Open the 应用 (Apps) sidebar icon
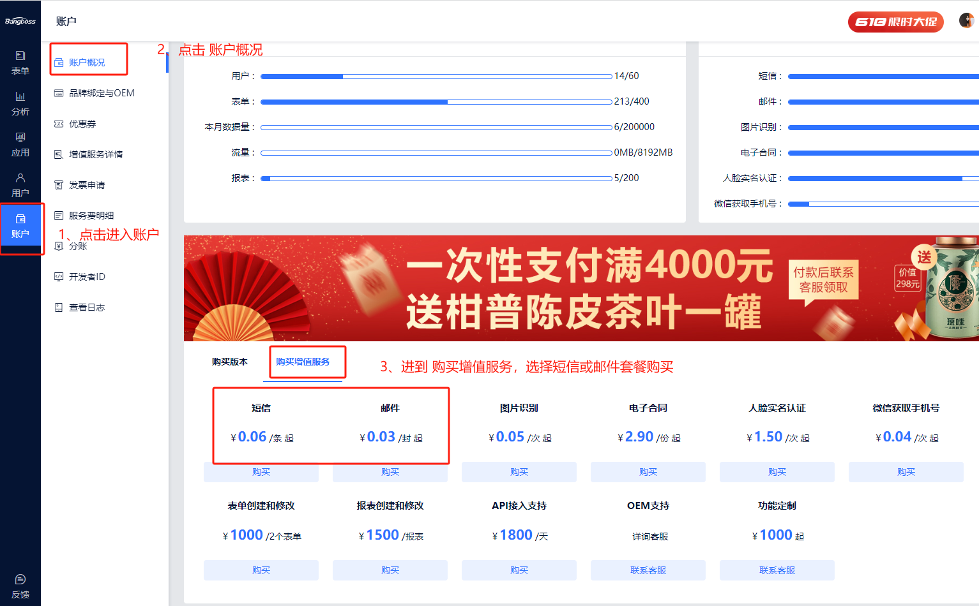 pyautogui.click(x=20, y=144)
